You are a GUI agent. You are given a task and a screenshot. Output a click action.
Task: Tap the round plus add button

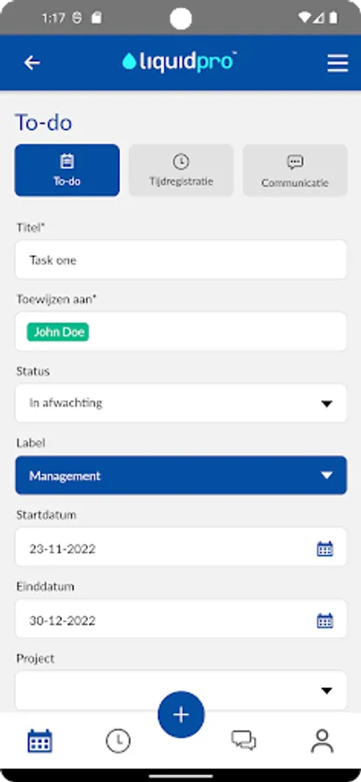point(181,715)
